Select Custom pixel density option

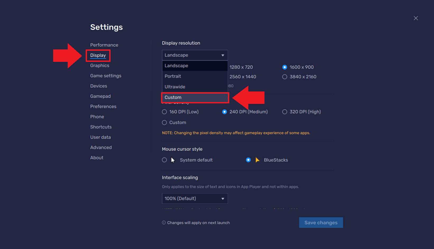coord(165,123)
